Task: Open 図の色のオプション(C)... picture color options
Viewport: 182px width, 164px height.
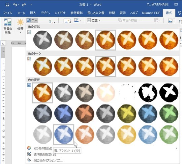Action: 48,161
